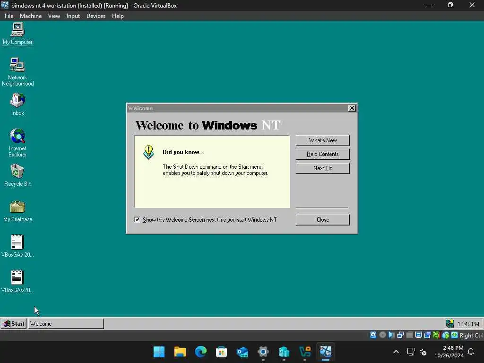Click the Right Ctrl host key label
Screen dimensions: 484x363
coord(471,335)
